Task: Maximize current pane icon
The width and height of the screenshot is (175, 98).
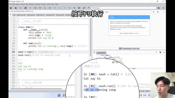Action: (x=79, y=8)
